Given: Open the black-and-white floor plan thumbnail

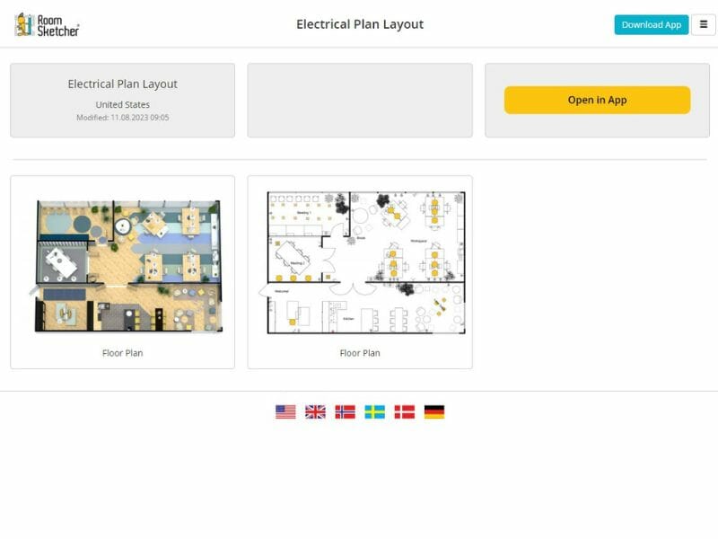Looking at the screenshot, I should [x=359, y=262].
